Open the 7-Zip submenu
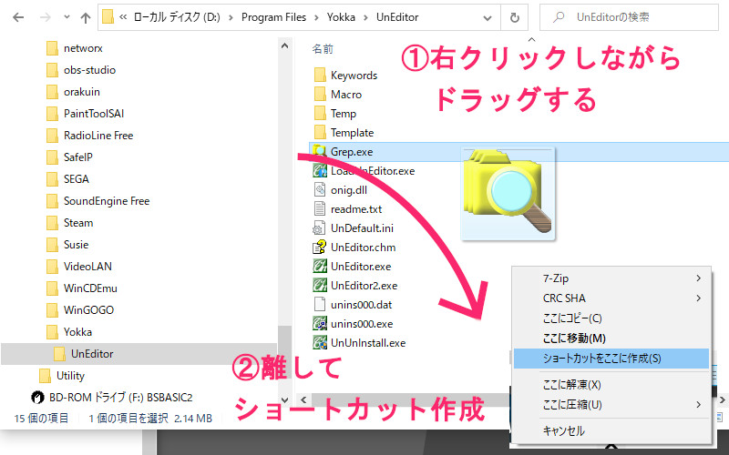The image size is (729, 455). click(611, 278)
